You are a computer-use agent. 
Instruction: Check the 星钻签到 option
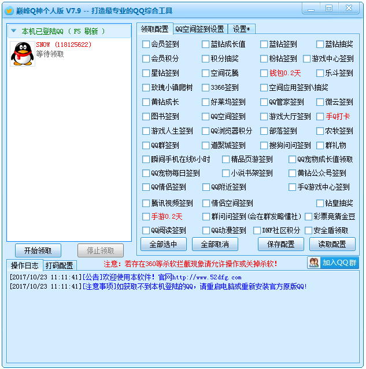click(x=146, y=73)
